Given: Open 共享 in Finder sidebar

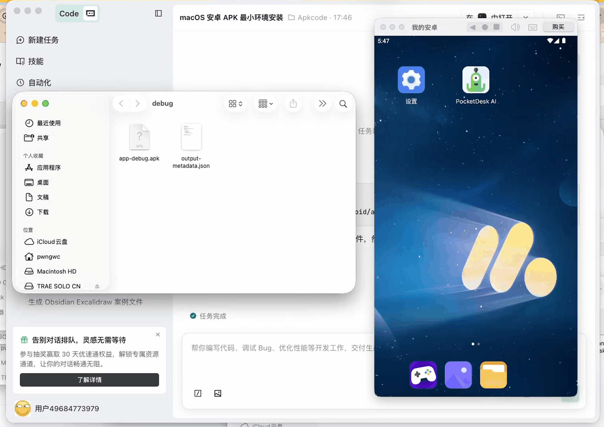Looking at the screenshot, I should pyautogui.click(x=36, y=138).
